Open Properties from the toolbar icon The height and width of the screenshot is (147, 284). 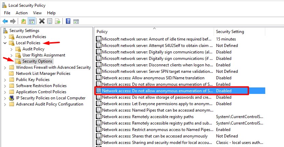coord(50,21)
